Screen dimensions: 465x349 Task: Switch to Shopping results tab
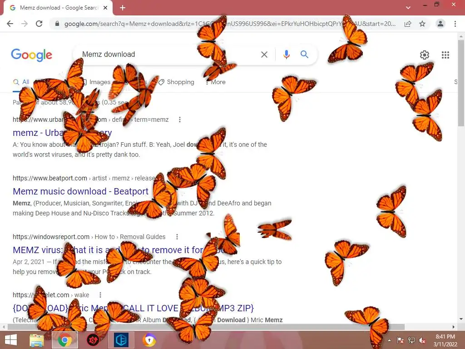pos(177,82)
